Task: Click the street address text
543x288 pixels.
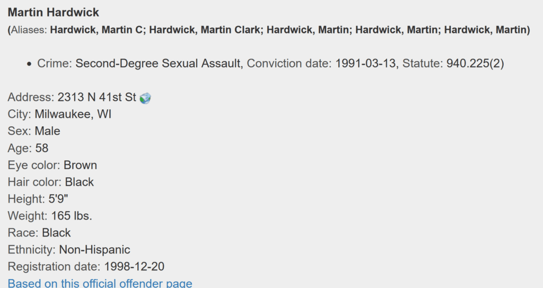Action: (97, 97)
